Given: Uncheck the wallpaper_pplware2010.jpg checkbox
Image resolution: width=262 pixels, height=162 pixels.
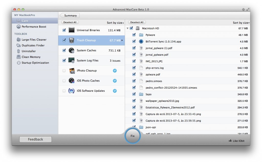Looking at the screenshot, I should [134, 101].
